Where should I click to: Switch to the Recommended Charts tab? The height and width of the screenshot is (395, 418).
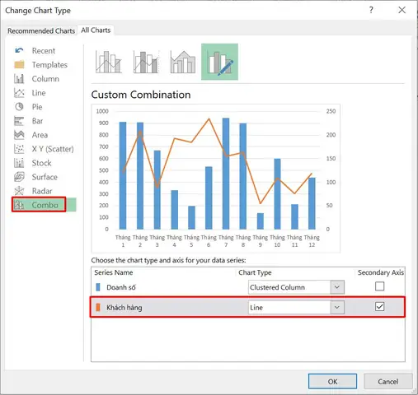pos(41,30)
